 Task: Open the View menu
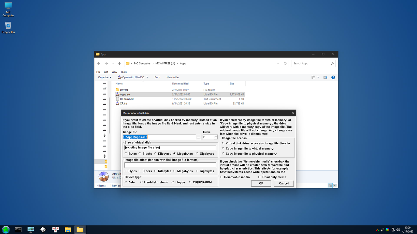click(x=114, y=72)
